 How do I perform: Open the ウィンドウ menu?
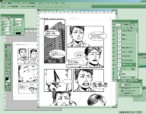pyautogui.click(x=54, y=3)
